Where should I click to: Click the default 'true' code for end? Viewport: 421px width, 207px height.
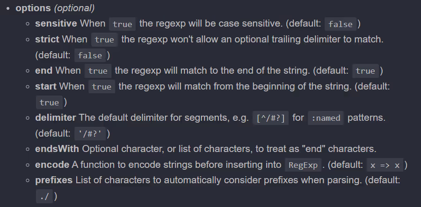365,71
